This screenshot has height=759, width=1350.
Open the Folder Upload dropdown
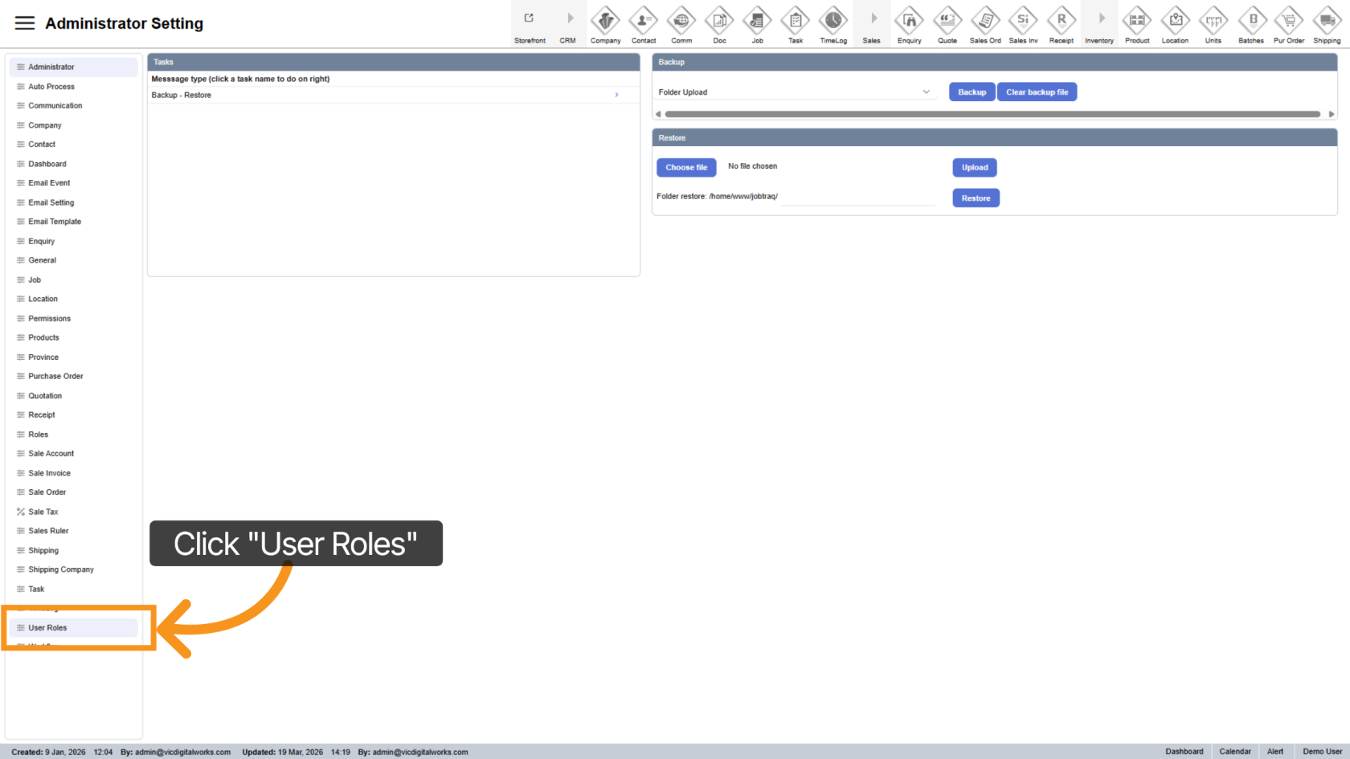pyautogui.click(x=794, y=92)
